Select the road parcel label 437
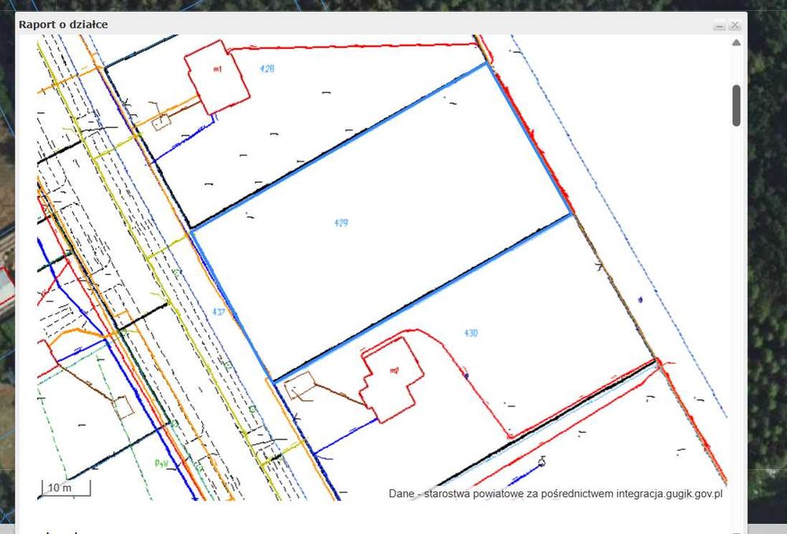The width and height of the screenshot is (787, 534). pos(219,312)
